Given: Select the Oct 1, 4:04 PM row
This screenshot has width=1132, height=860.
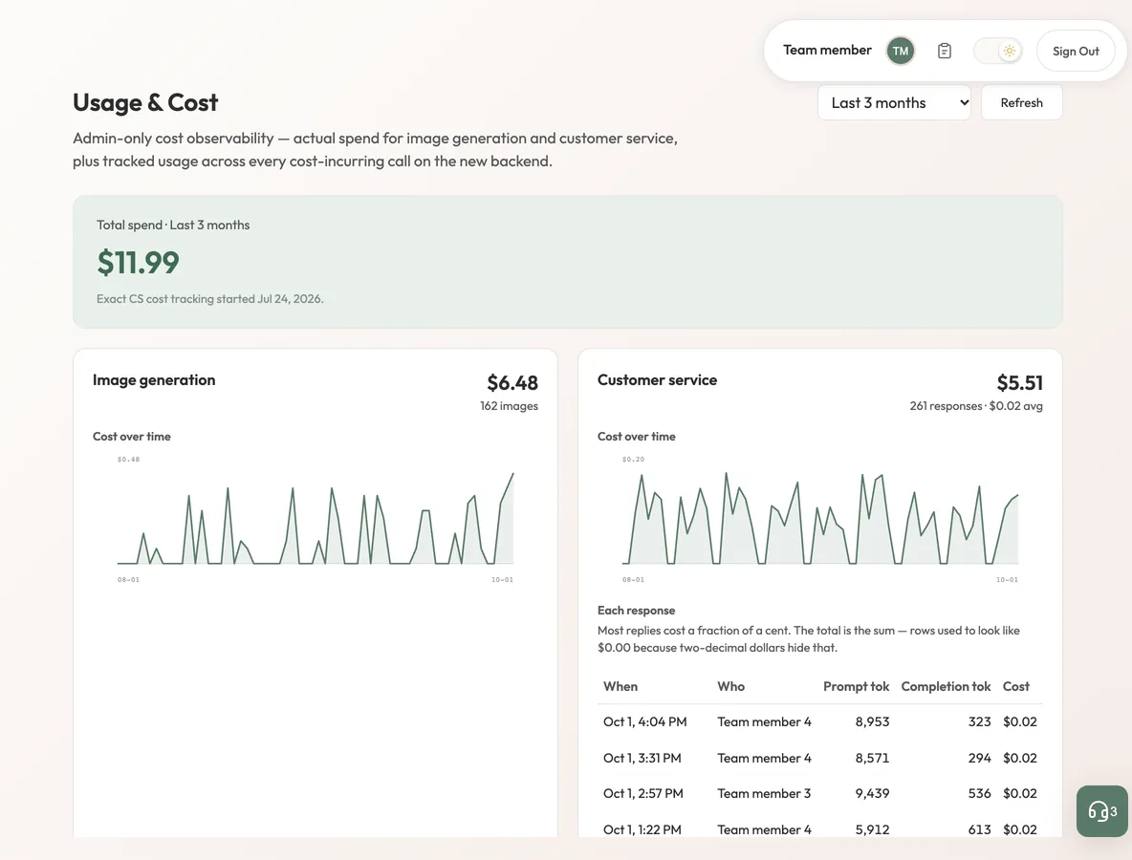Looking at the screenshot, I should coord(820,721).
